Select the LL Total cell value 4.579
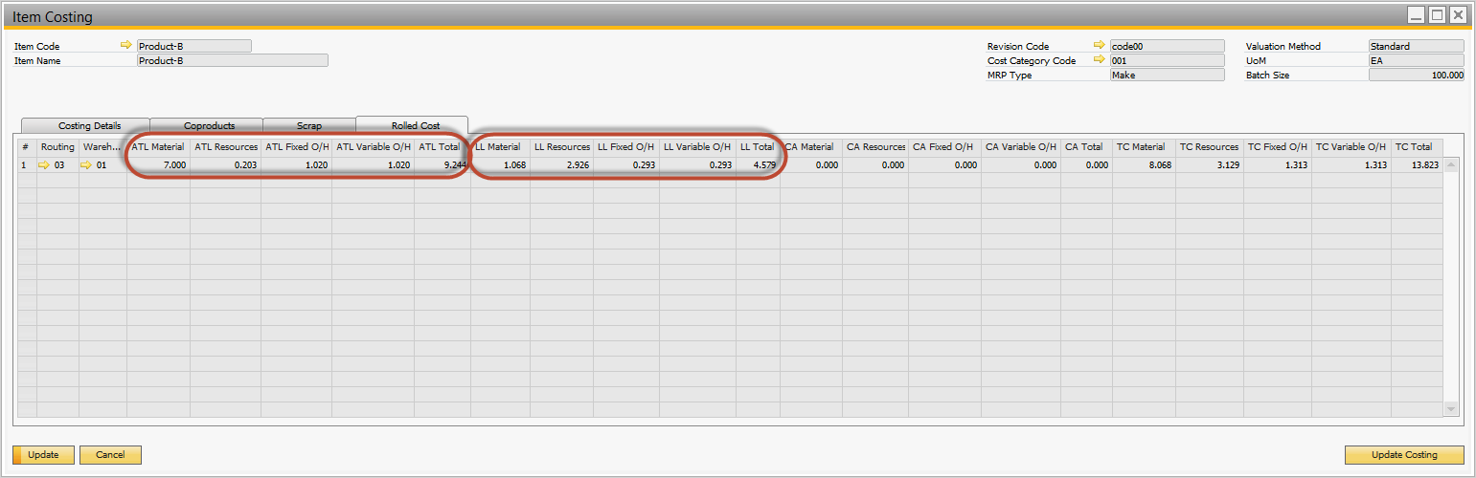 (757, 165)
